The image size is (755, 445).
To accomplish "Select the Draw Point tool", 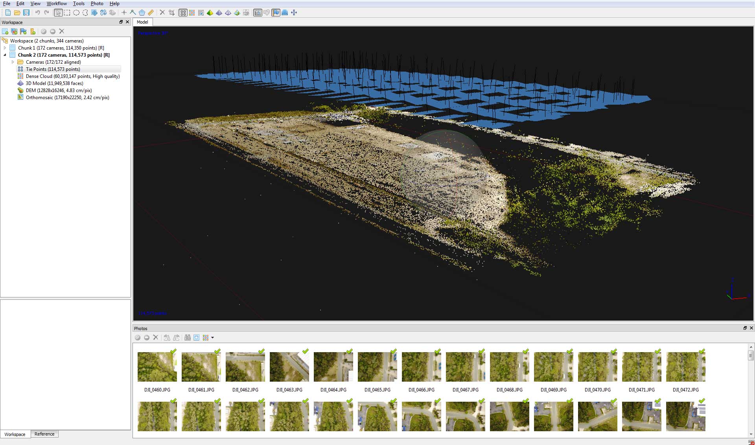I will pos(124,13).
